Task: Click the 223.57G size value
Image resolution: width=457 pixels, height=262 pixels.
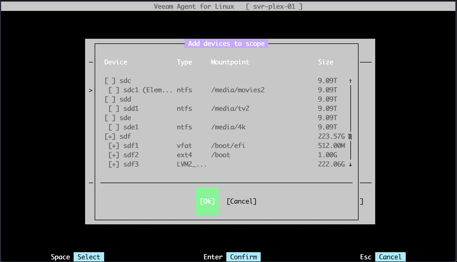Action: 331,136
